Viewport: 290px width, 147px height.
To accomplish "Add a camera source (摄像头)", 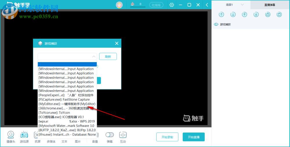I will click(x=11, y=137).
